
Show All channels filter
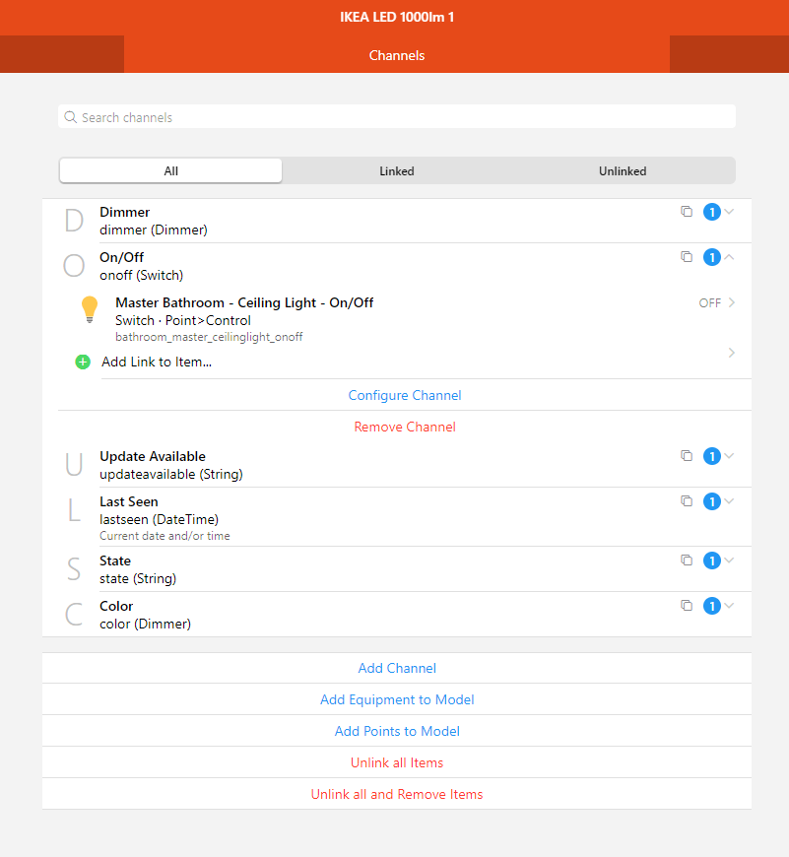[x=170, y=170]
